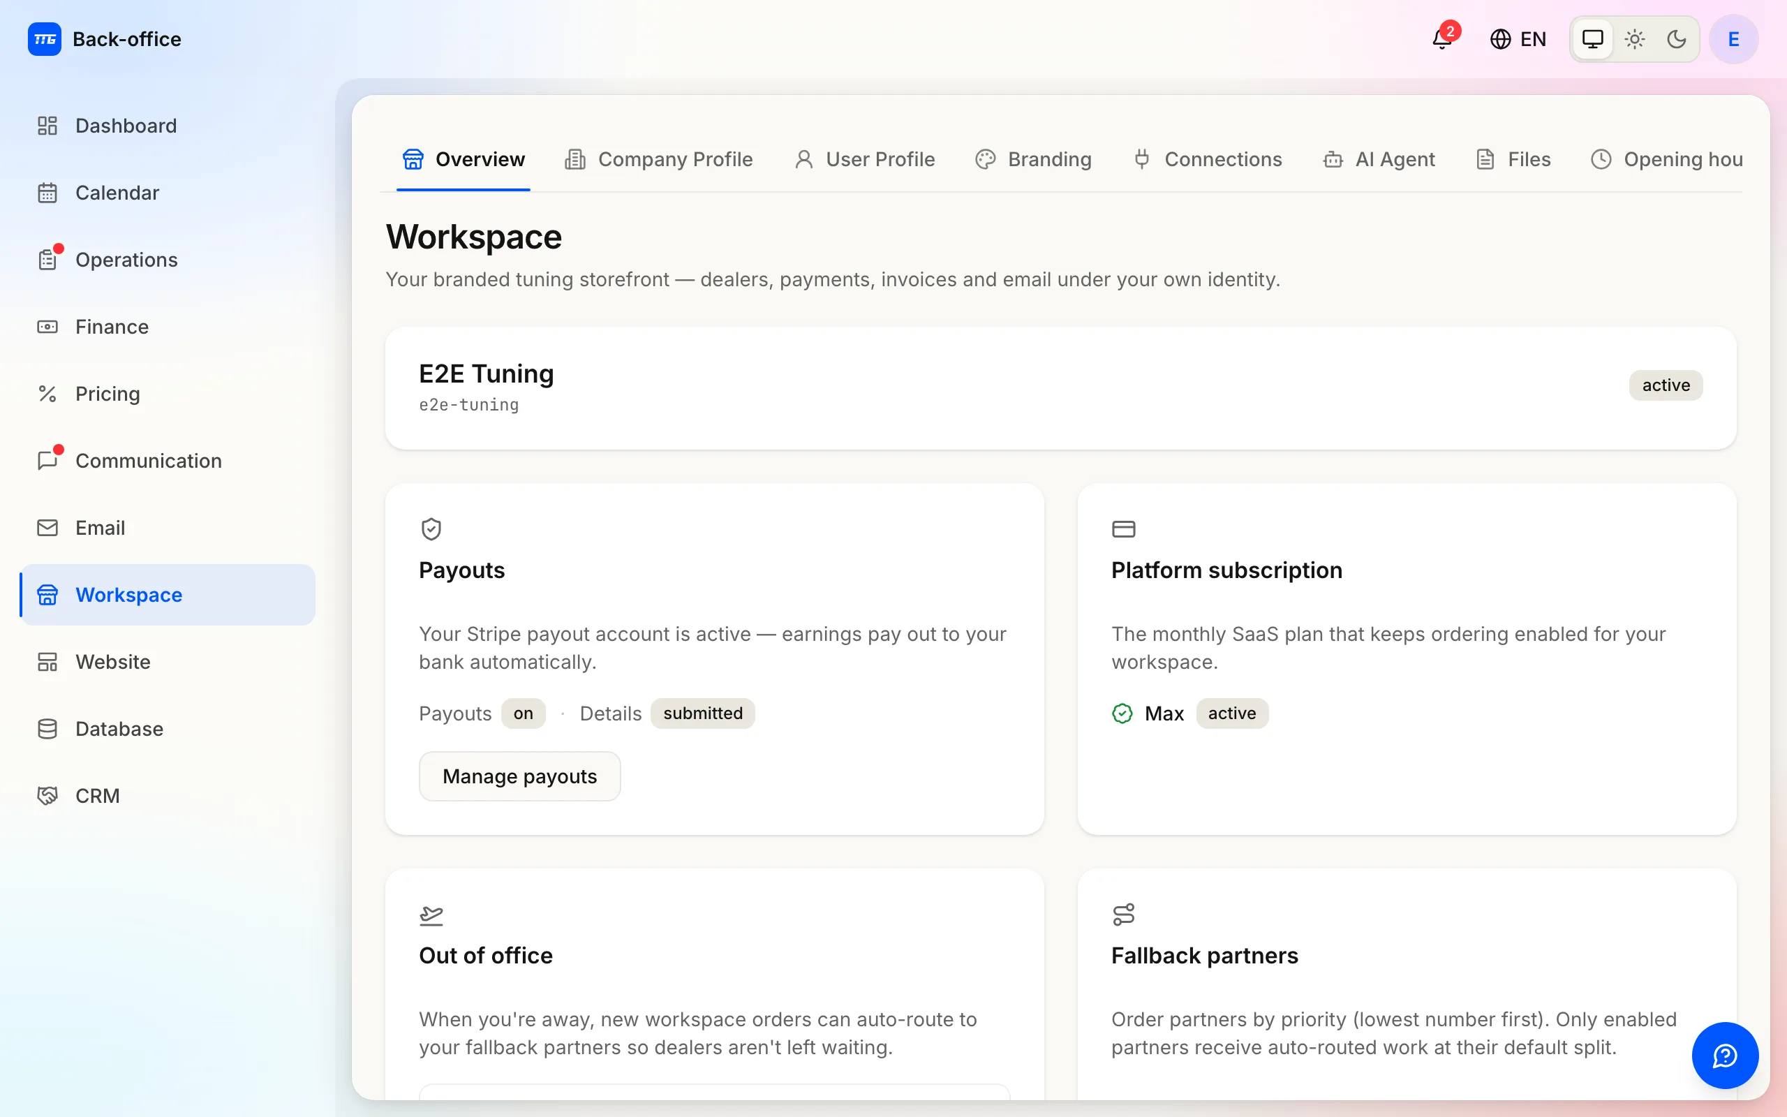This screenshot has width=1787, height=1117.
Task: Open the Connections tab
Action: tap(1207, 160)
